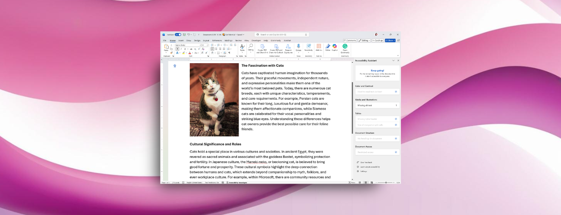Click Learn about accessibility link
Viewport: 561px width, 215px height.
(368, 166)
